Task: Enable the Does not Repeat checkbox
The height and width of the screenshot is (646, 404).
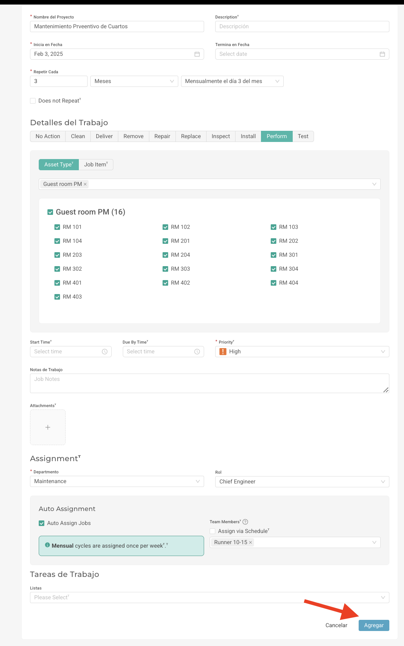Action: [33, 101]
